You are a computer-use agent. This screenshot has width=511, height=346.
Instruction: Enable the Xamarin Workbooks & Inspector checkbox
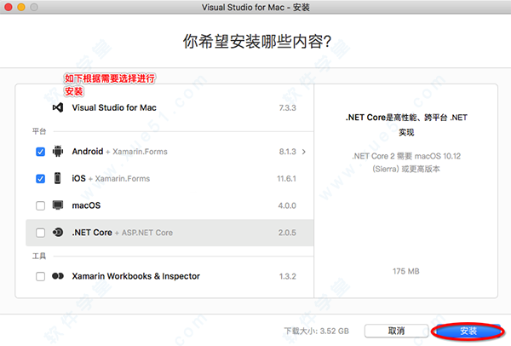pos(40,276)
